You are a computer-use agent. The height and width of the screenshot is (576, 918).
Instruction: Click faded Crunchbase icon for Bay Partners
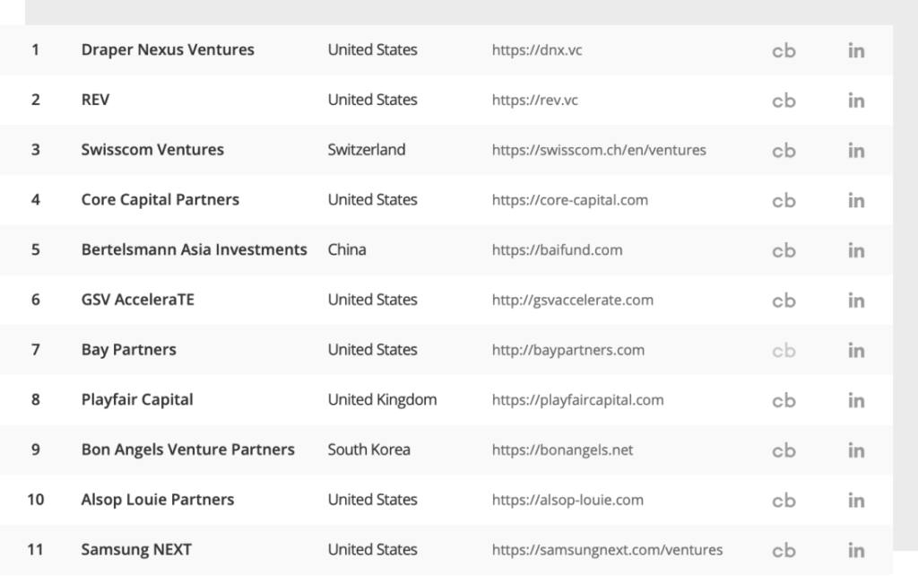tap(784, 351)
